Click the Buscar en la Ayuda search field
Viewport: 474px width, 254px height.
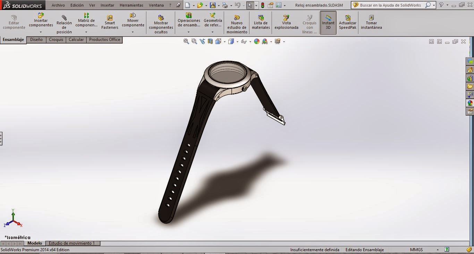[x=390, y=5]
